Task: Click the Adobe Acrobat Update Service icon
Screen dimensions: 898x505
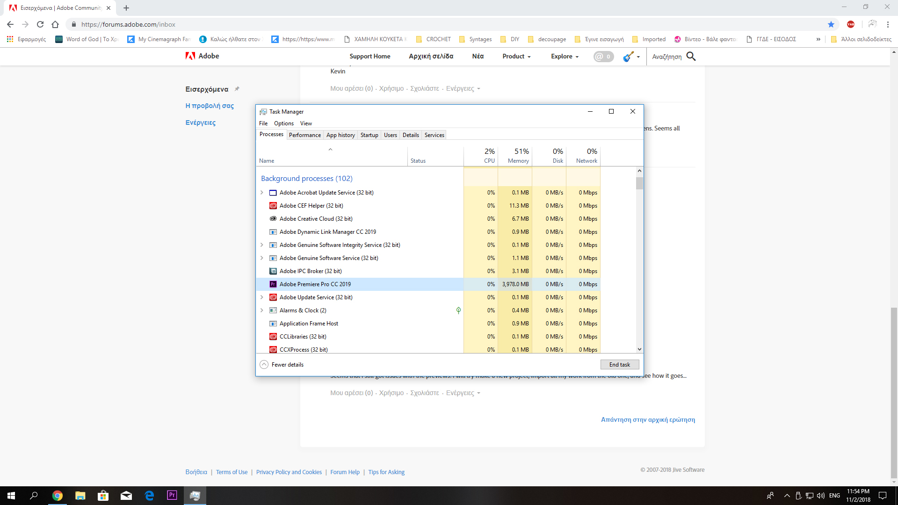Action: pos(273,193)
